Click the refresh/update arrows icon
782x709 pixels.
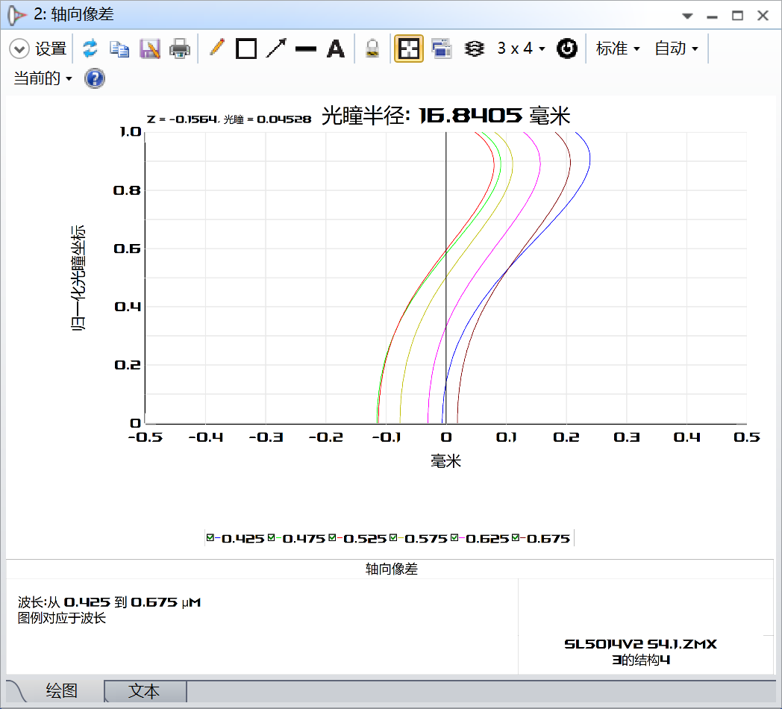[x=90, y=49]
